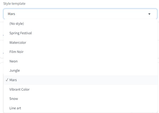159x113 pixels.
Task: Select the (No style) option
Action: (81, 24)
